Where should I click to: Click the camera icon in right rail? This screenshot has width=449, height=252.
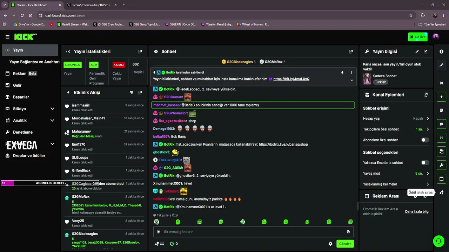pyautogui.click(x=441, y=151)
